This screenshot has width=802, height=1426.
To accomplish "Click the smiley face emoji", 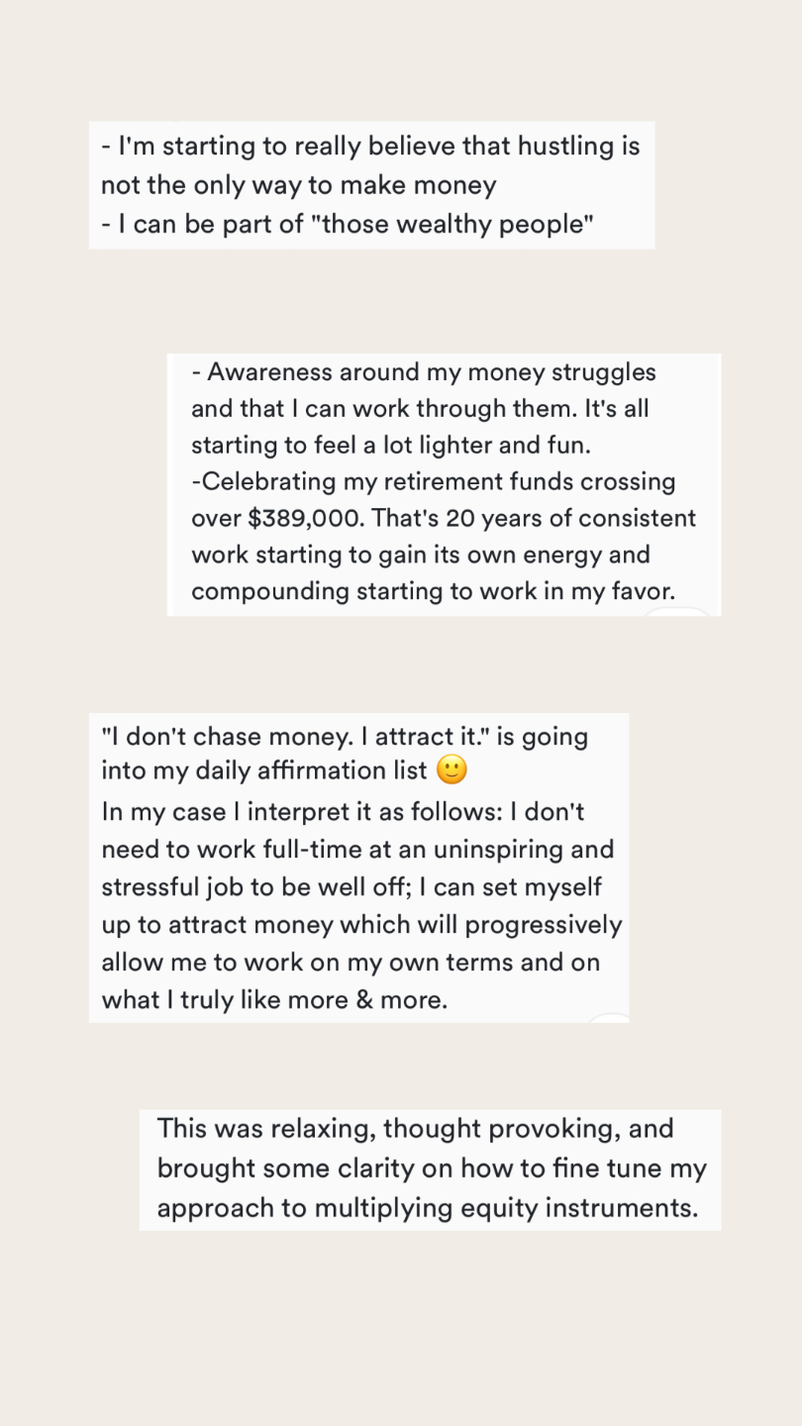I will pos(451,770).
